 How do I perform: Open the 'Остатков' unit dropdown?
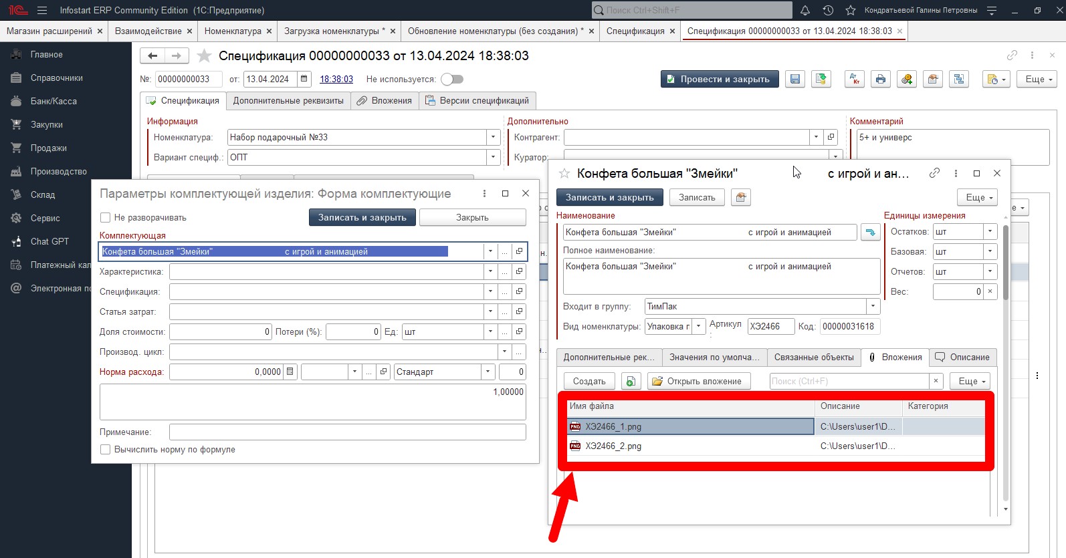(990, 231)
